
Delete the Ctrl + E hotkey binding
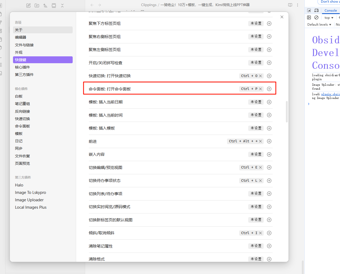[x=260, y=167]
